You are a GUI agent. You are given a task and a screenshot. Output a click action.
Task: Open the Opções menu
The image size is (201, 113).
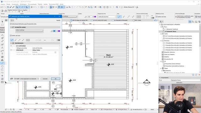[40, 4]
